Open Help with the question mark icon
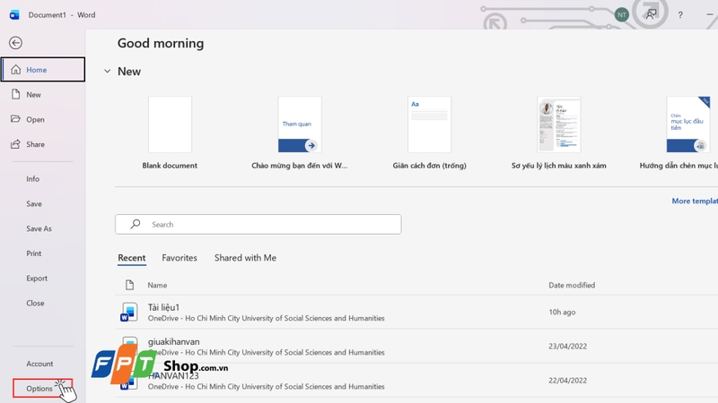Screen dimensions: 718x403 [x=680, y=14]
